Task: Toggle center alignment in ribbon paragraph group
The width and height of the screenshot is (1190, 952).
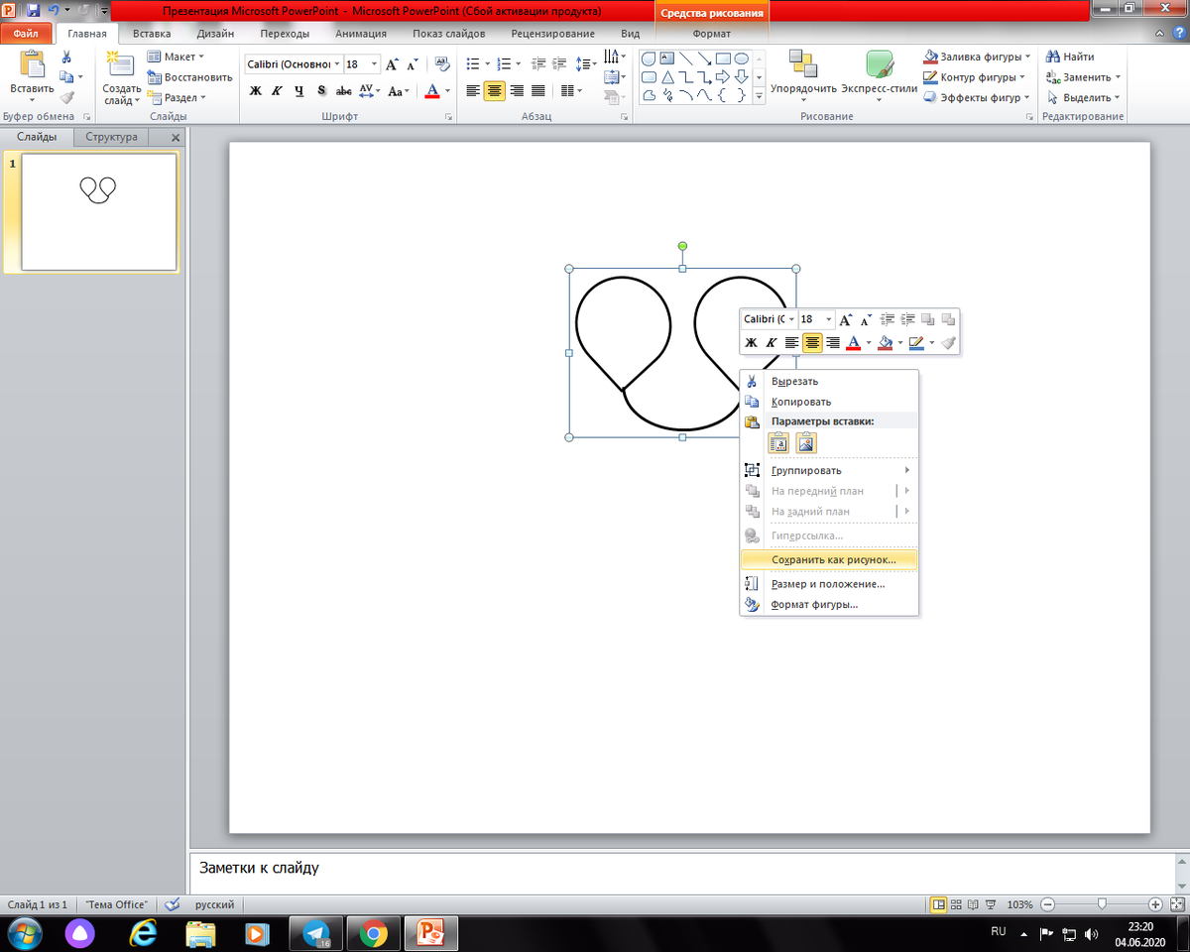Action: (494, 90)
